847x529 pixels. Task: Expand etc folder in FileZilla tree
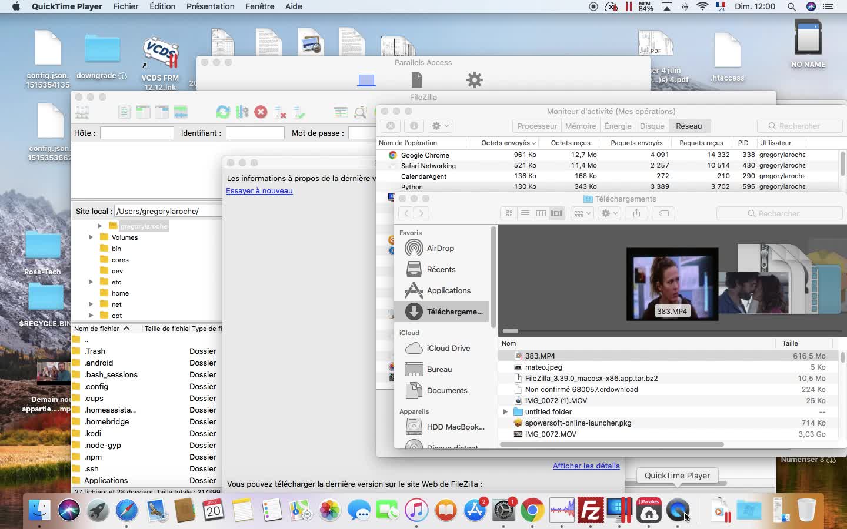91,282
